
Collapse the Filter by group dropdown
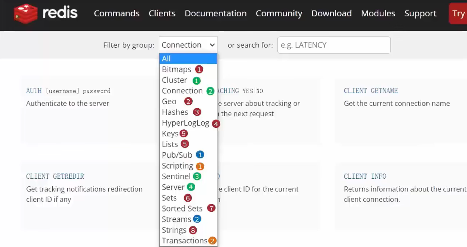188,45
